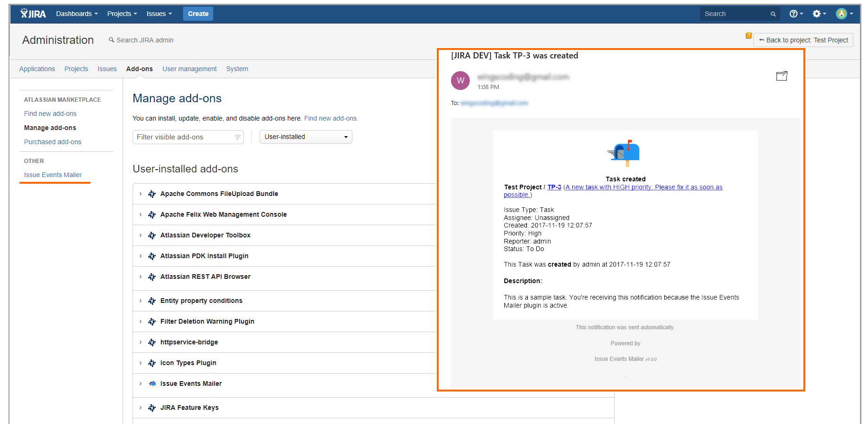Expand Atlassian PDK Install Plugin row

141,256
